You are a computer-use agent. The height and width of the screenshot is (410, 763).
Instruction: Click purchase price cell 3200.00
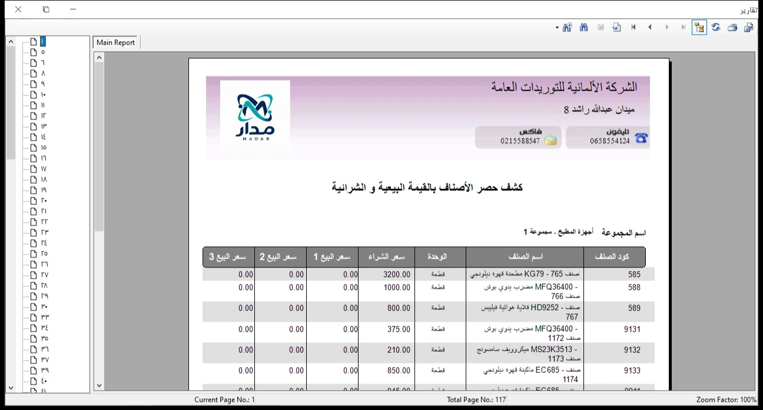tap(397, 275)
